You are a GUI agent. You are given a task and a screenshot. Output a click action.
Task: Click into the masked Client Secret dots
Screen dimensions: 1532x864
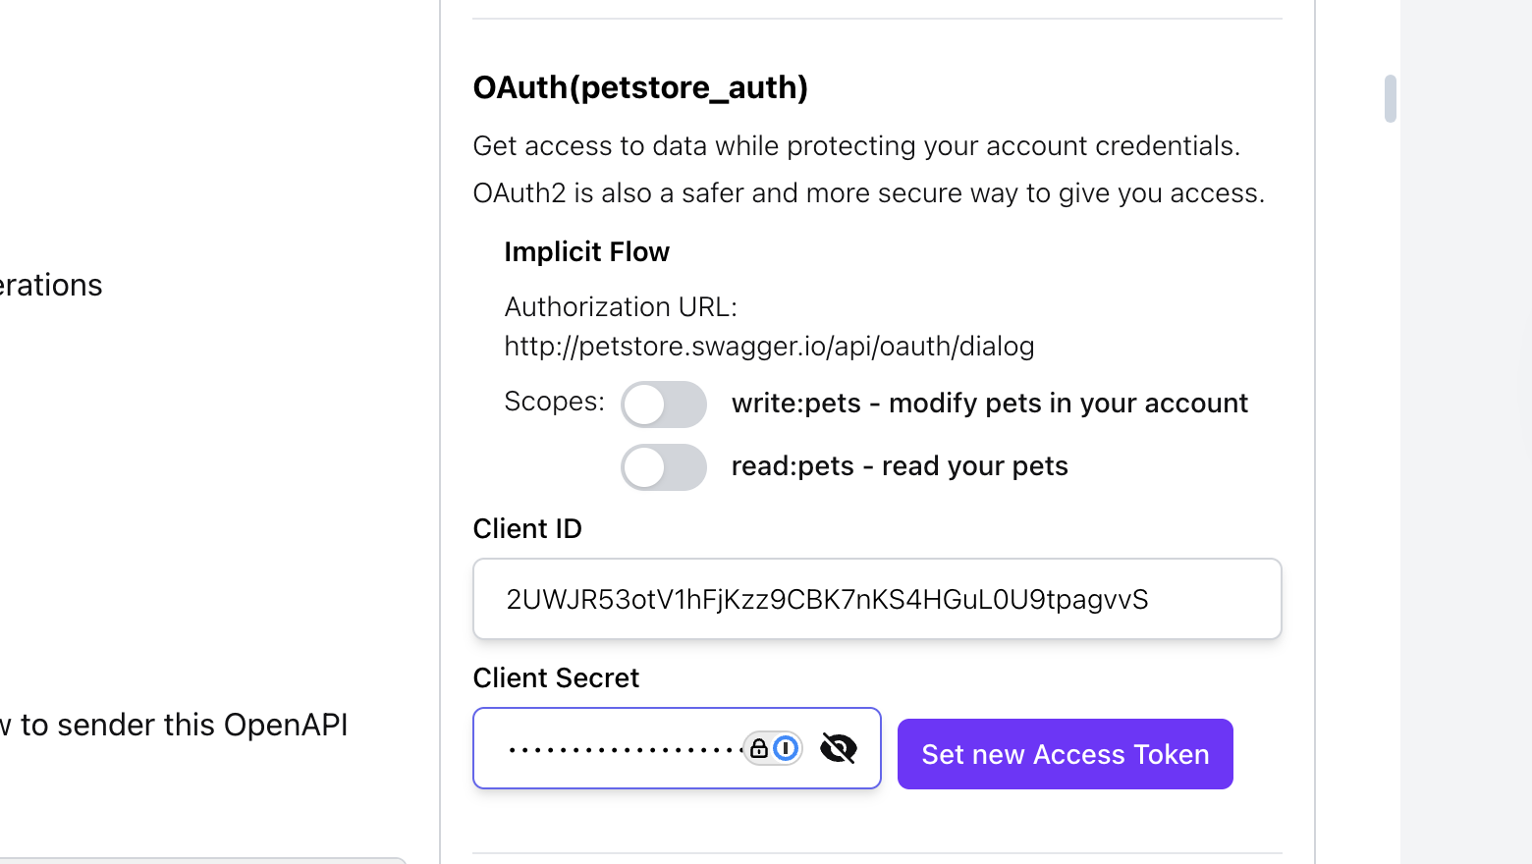pos(624,750)
